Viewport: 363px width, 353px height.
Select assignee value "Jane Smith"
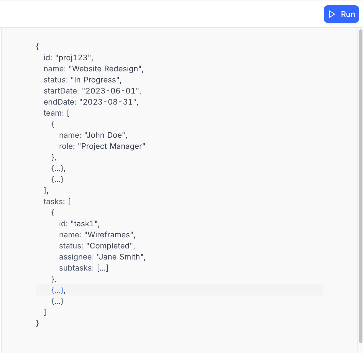[121, 257]
